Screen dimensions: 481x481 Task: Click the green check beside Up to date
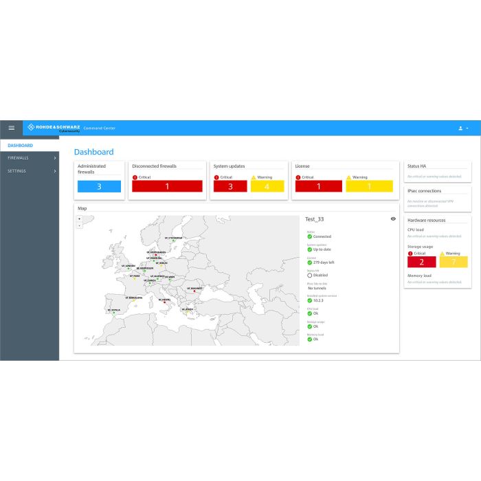(x=309, y=249)
